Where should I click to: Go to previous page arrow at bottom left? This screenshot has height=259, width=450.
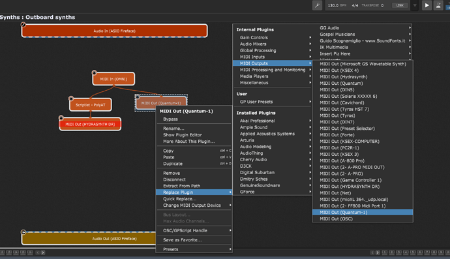[x=38, y=252]
